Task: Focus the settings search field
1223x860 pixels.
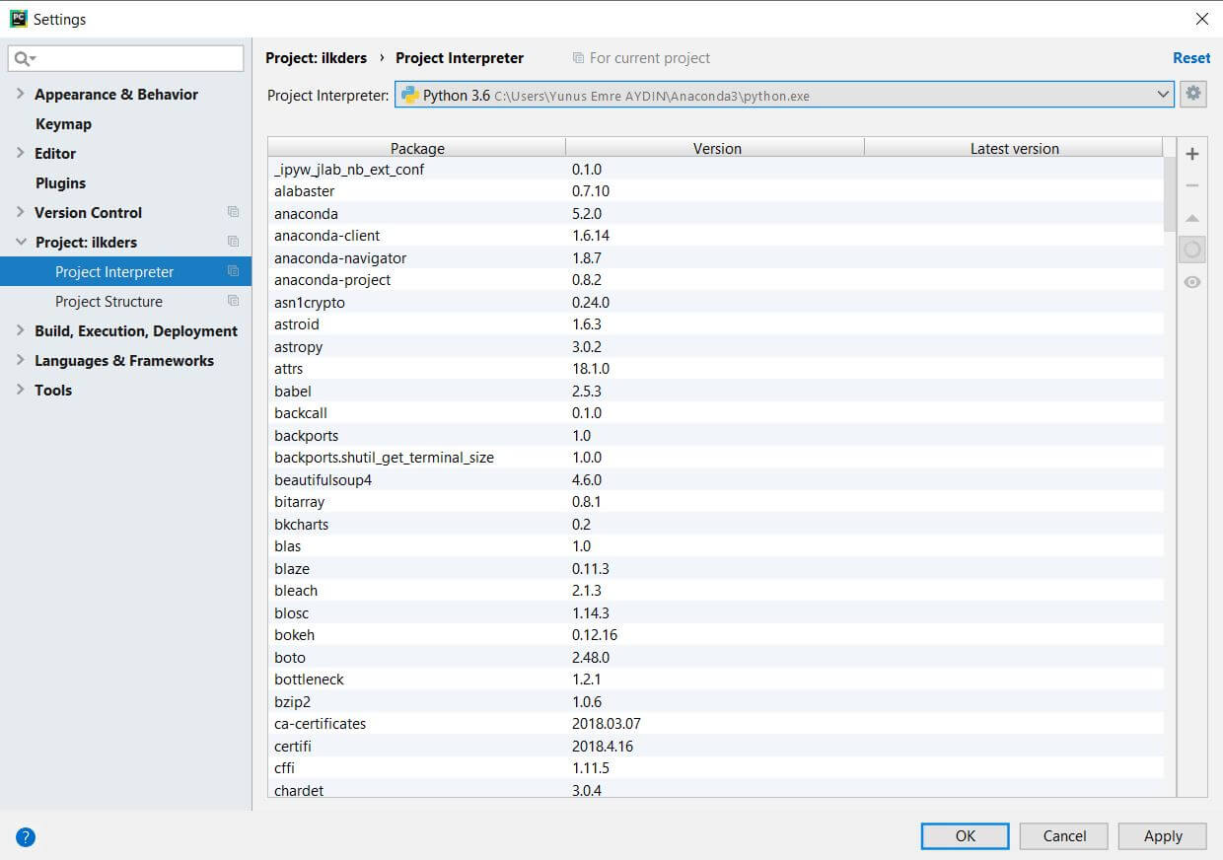Action: pyautogui.click(x=126, y=59)
